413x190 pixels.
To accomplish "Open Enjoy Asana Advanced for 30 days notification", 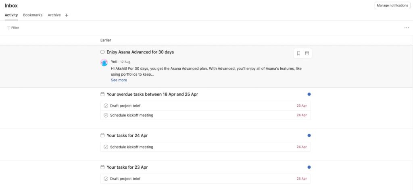I will pyautogui.click(x=140, y=52).
